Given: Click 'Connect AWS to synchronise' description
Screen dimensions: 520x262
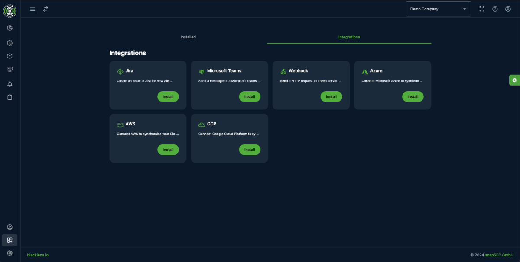Looking at the screenshot, I should [x=148, y=134].
